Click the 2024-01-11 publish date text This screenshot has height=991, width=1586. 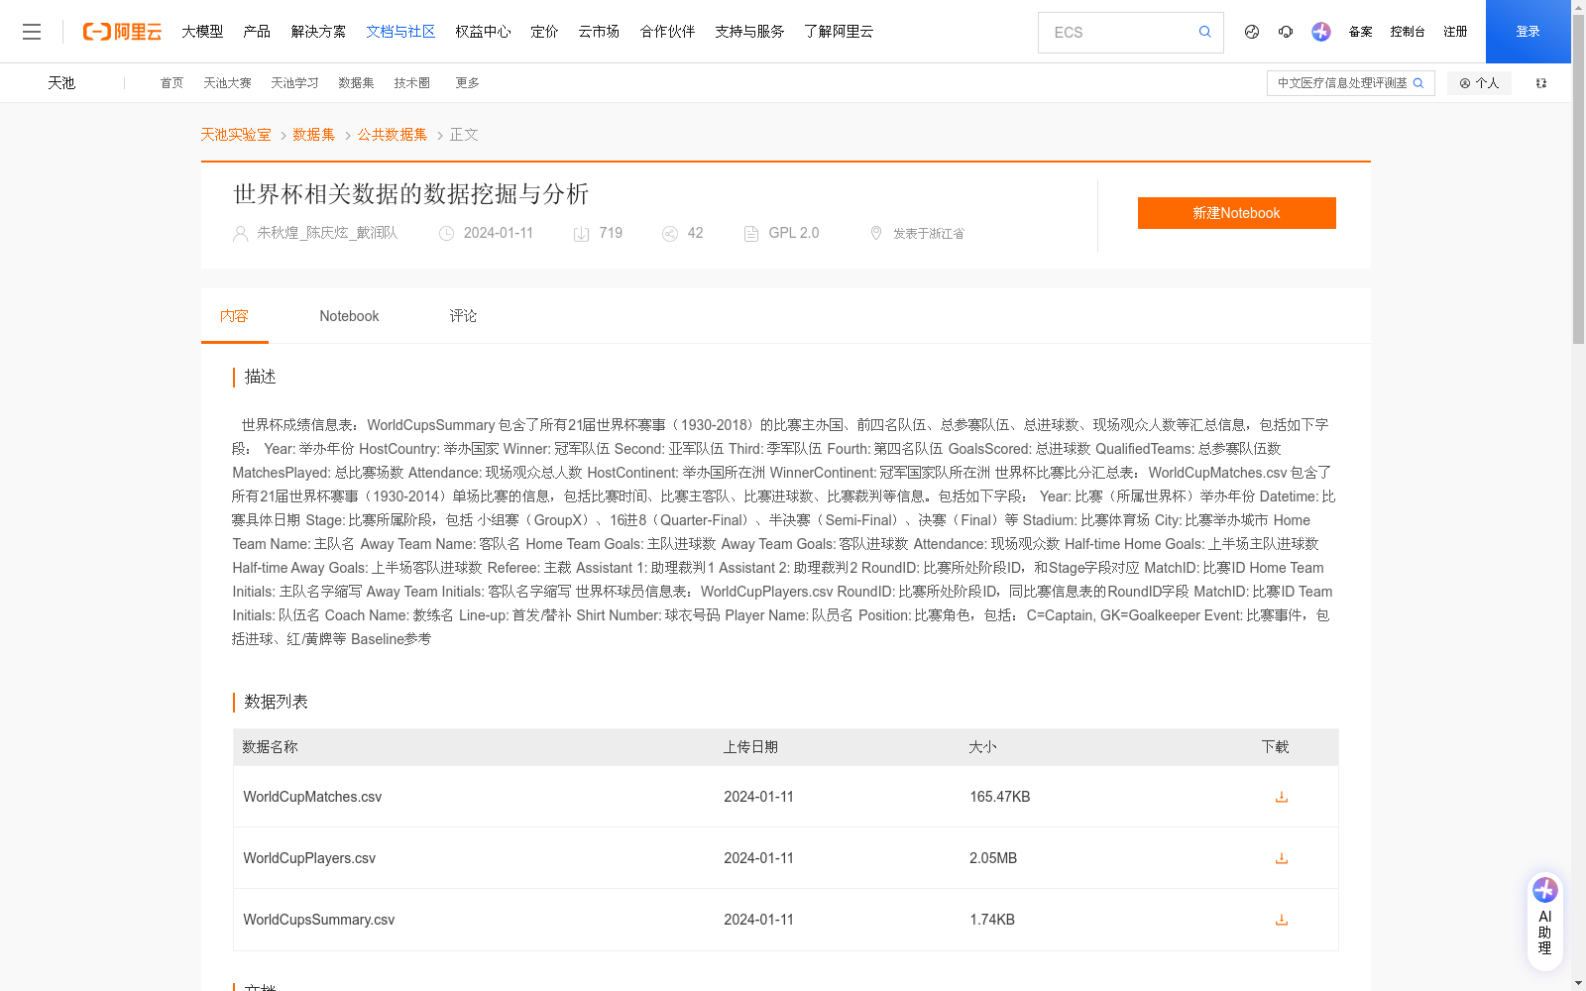[499, 233]
